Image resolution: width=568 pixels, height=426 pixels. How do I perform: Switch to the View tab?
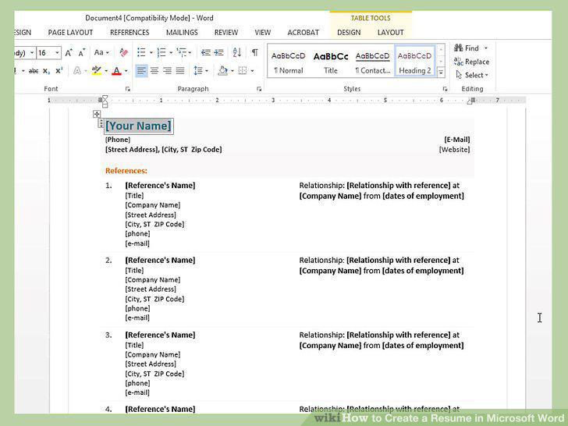tap(263, 32)
